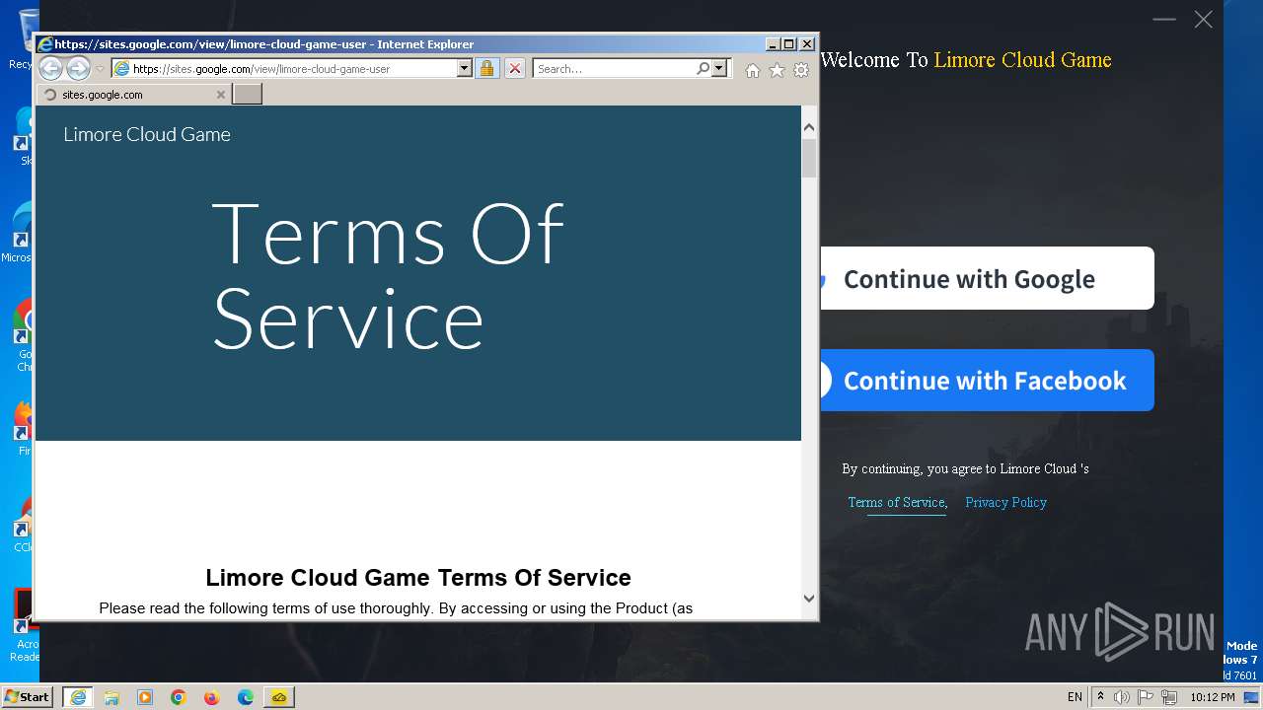1263x710 pixels.
Task: Open the Privacy Policy link
Action: point(1005,502)
